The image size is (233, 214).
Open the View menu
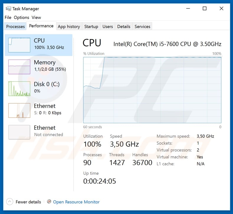coord(36,17)
